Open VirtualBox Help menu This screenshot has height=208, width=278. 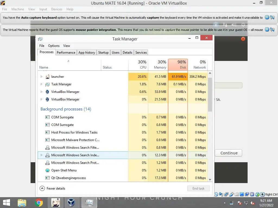point(70,9)
